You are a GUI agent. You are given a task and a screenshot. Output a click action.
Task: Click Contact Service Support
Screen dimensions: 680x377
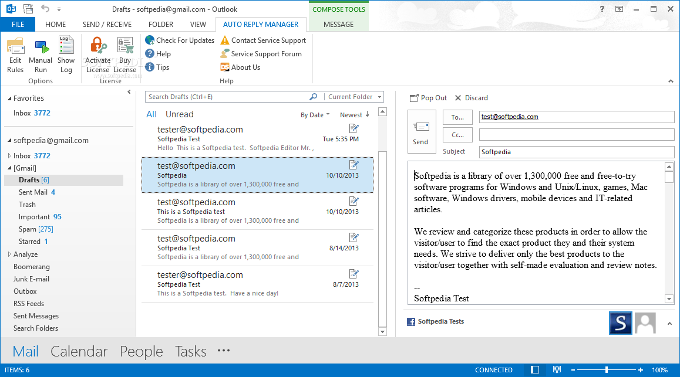[263, 40]
